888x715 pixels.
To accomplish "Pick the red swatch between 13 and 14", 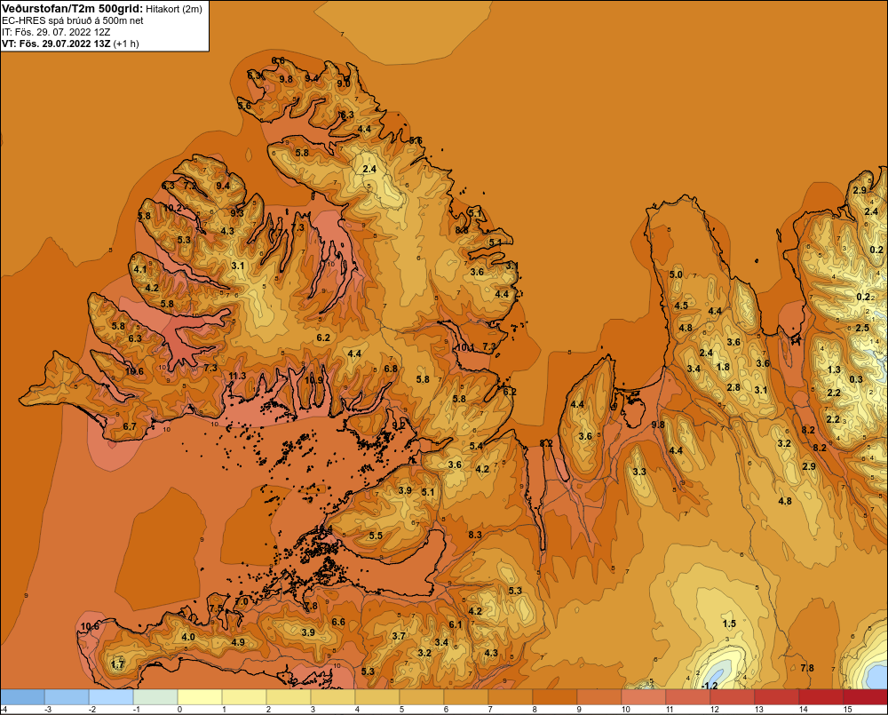I will click(777, 697).
